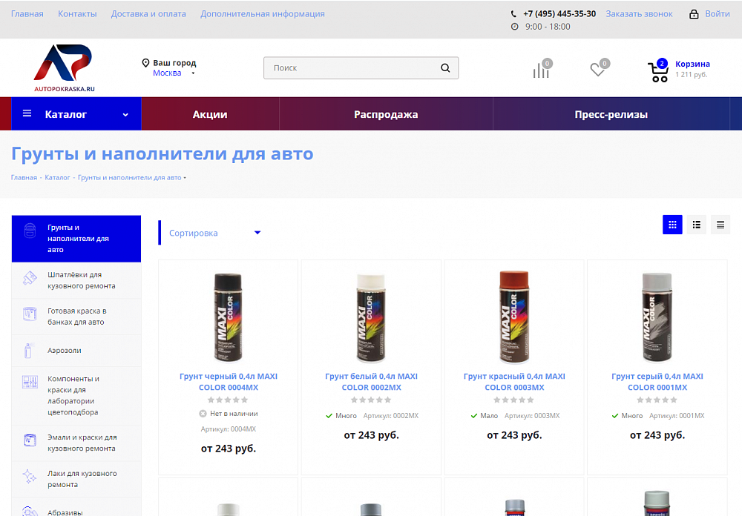
Task: Click the lock icon next to Войти
Action: pyautogui.click(x=694, y=14)
